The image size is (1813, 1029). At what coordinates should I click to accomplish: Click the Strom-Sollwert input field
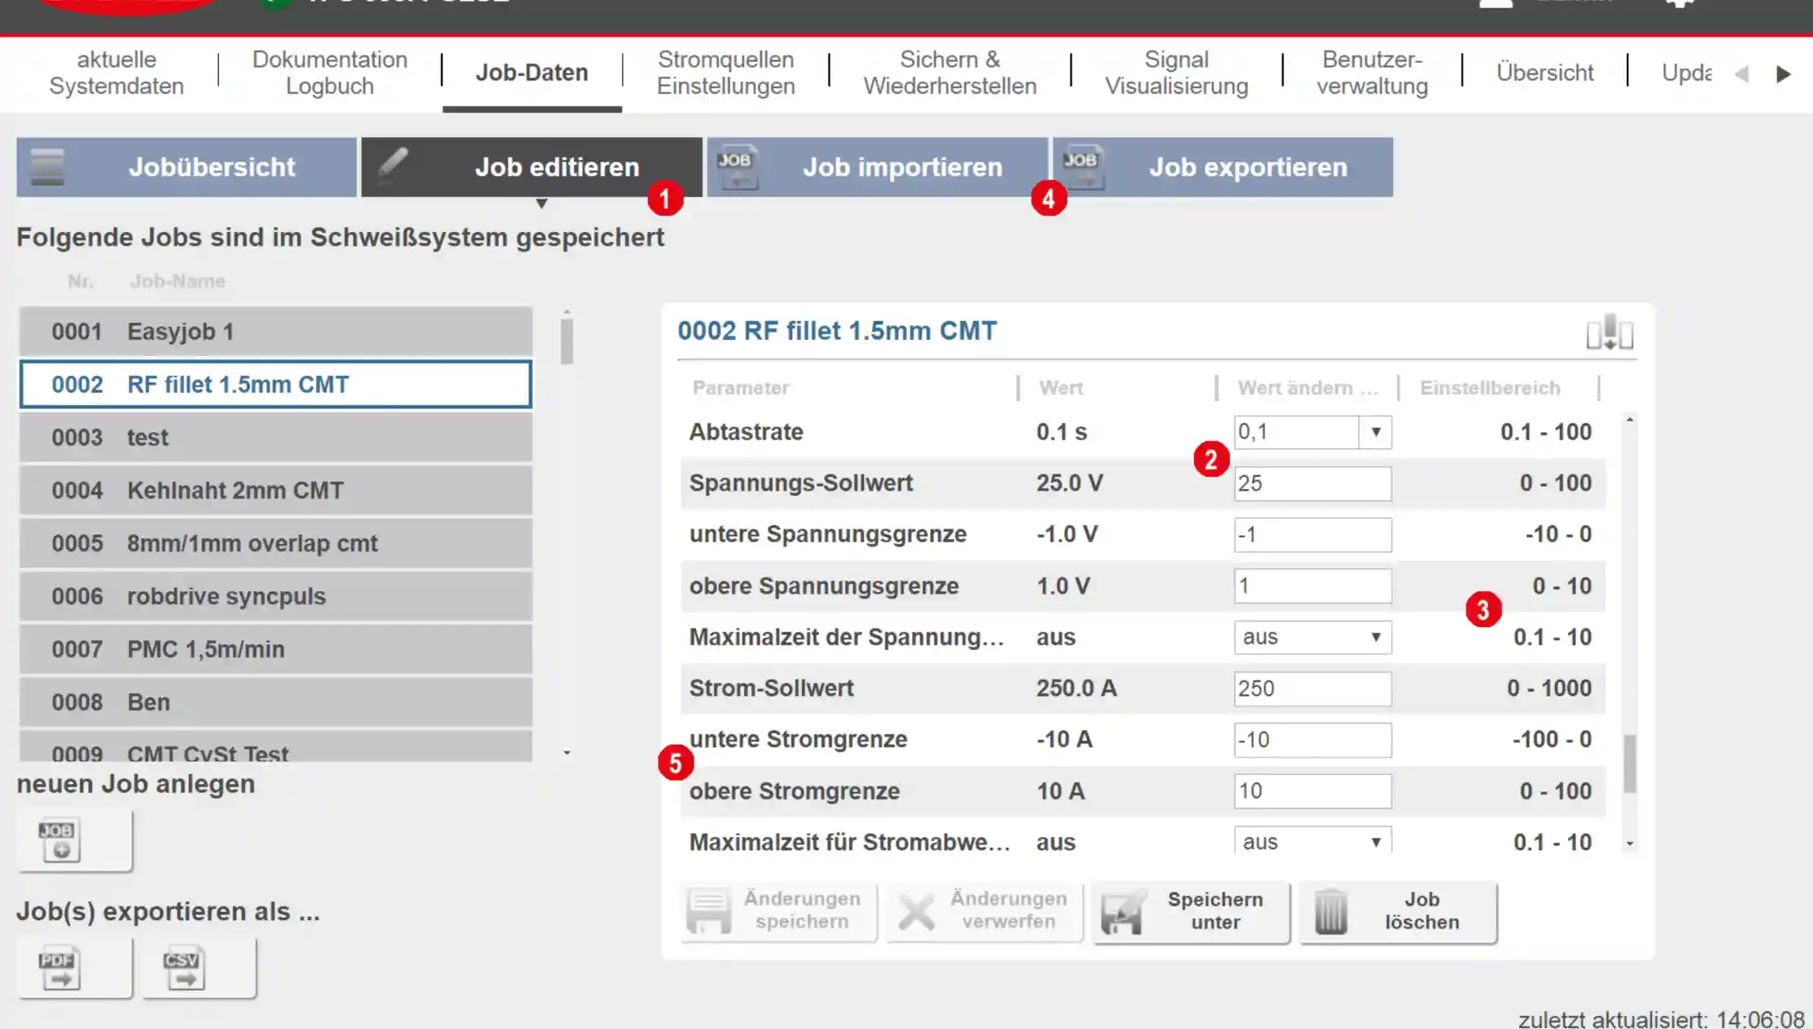pos(1312,688)
